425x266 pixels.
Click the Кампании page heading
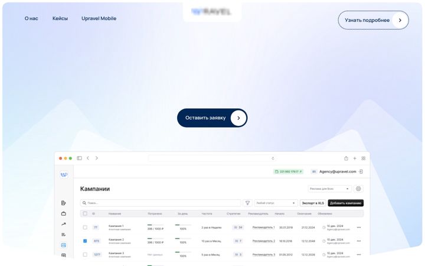[95, 189]
